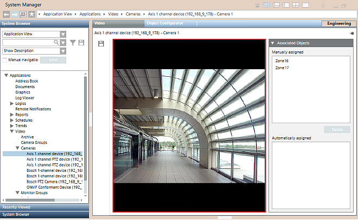Click the save icon beside the filter
This screenshot has width=358, height=220.
pos(81,42)
